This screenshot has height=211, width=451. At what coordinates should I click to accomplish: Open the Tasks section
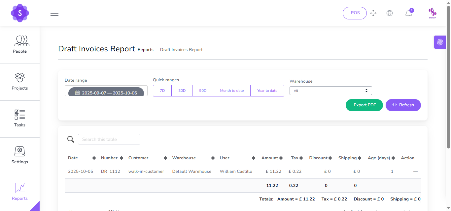coord(20,119)
